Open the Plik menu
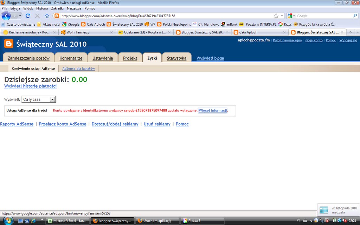Viewport: 360px width, 225px height. click(4, 8)
